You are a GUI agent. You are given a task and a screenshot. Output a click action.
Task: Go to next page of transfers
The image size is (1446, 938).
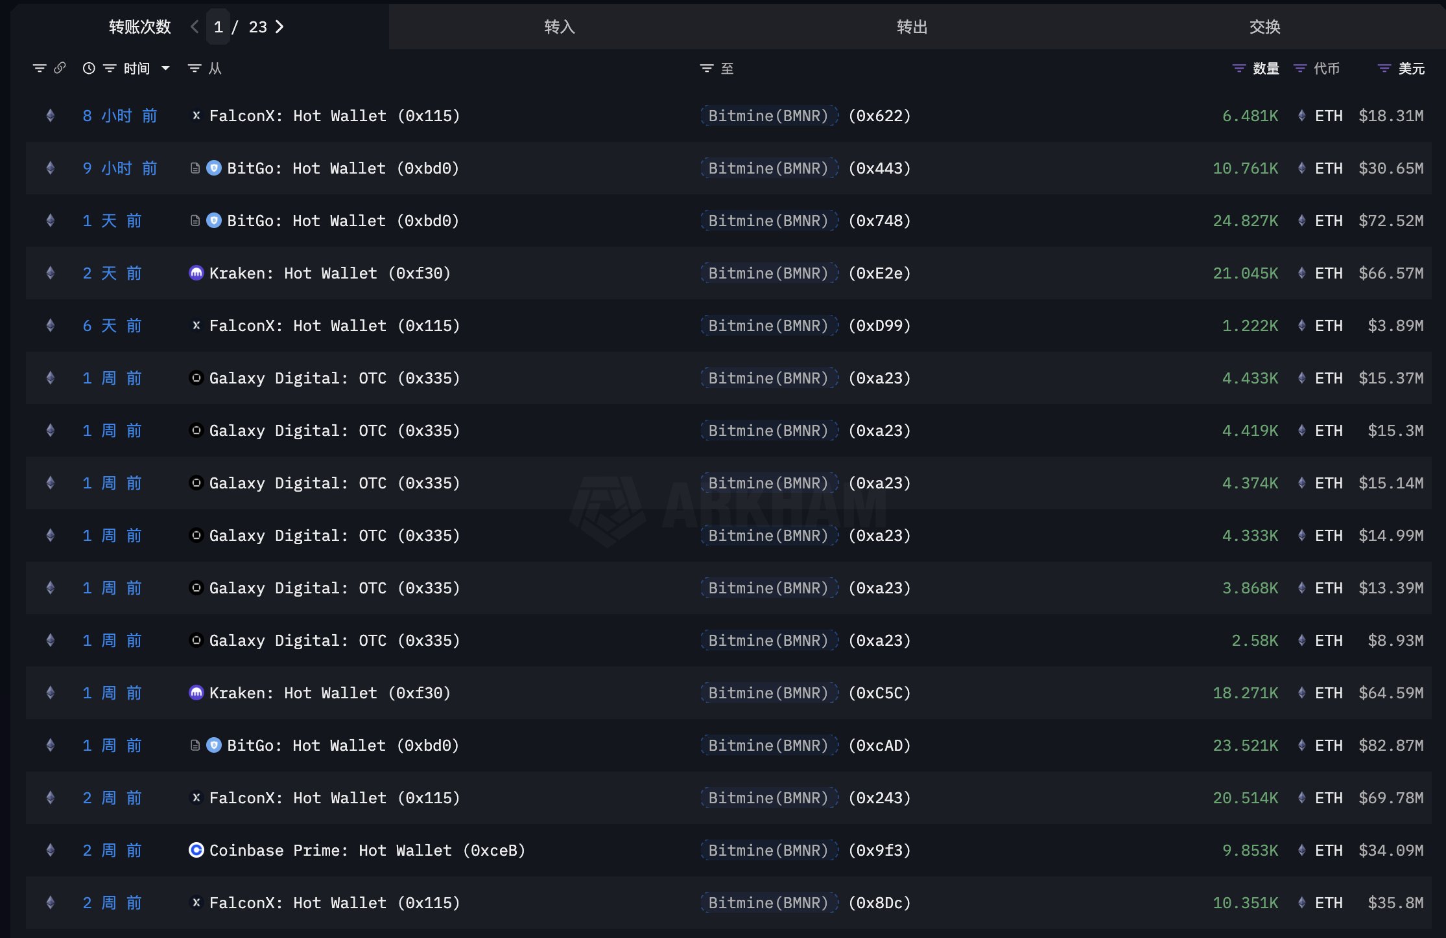click(x=279, y=27)
